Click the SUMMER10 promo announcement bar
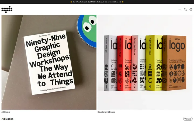The image size is (194, 121). click(x=97, y=2)
